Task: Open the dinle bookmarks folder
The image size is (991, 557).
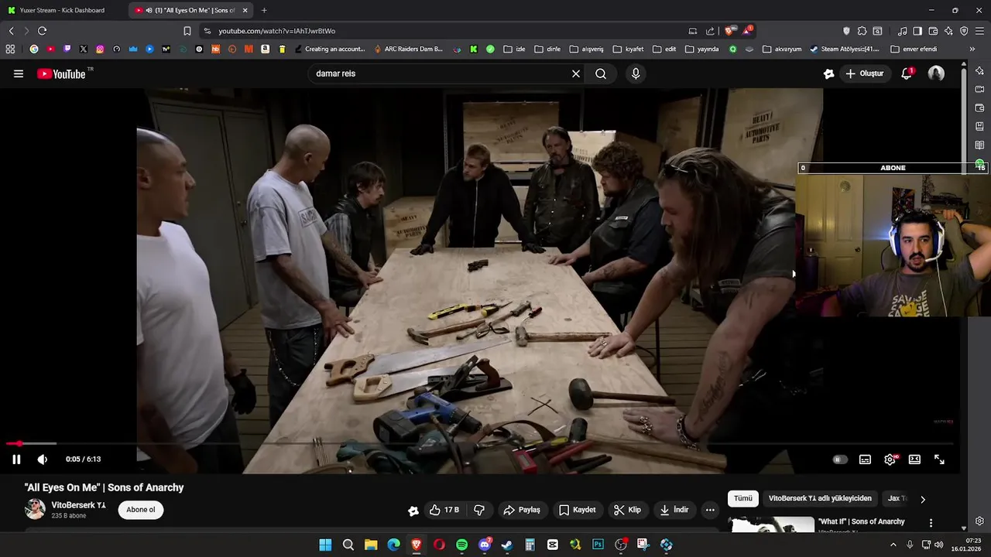Action: pos(547,49)
